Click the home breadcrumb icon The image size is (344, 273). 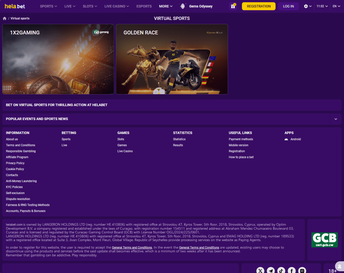coord(5,18)
